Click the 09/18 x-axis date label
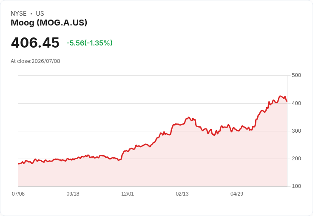This screenshot has width=313, height=216. click(73, 194)
